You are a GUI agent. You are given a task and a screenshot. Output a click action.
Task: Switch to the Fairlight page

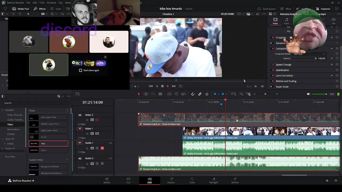(x=214, y=181)
